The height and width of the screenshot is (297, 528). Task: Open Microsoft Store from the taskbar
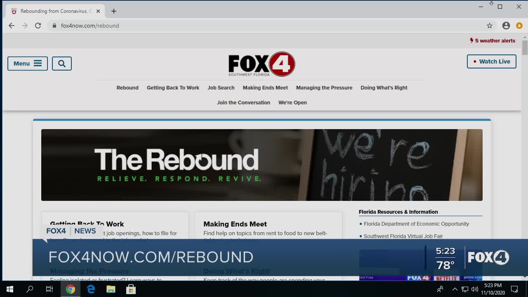(131, 289)
